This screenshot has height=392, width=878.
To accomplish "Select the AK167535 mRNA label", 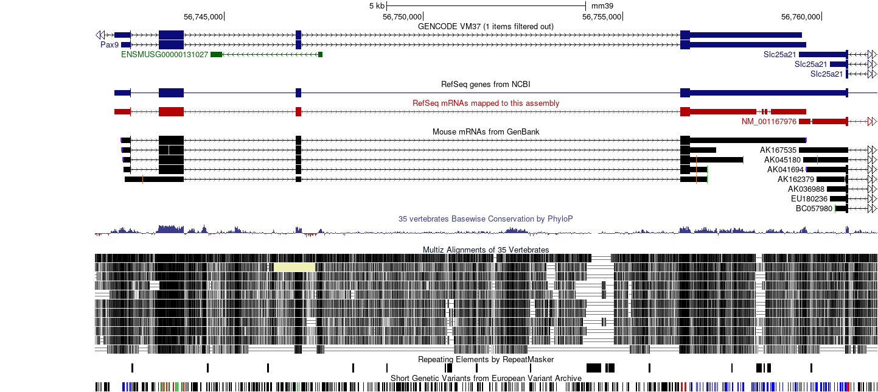I will (778, 150).
